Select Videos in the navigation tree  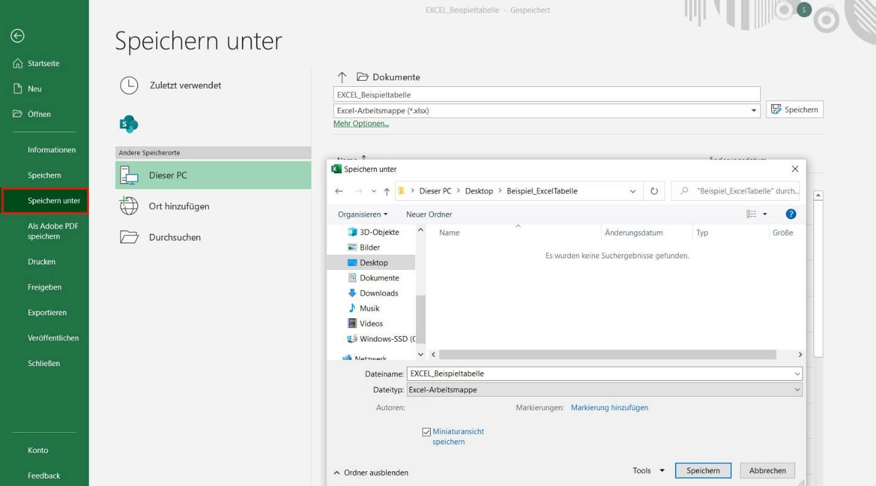click(x=366, y=324)
